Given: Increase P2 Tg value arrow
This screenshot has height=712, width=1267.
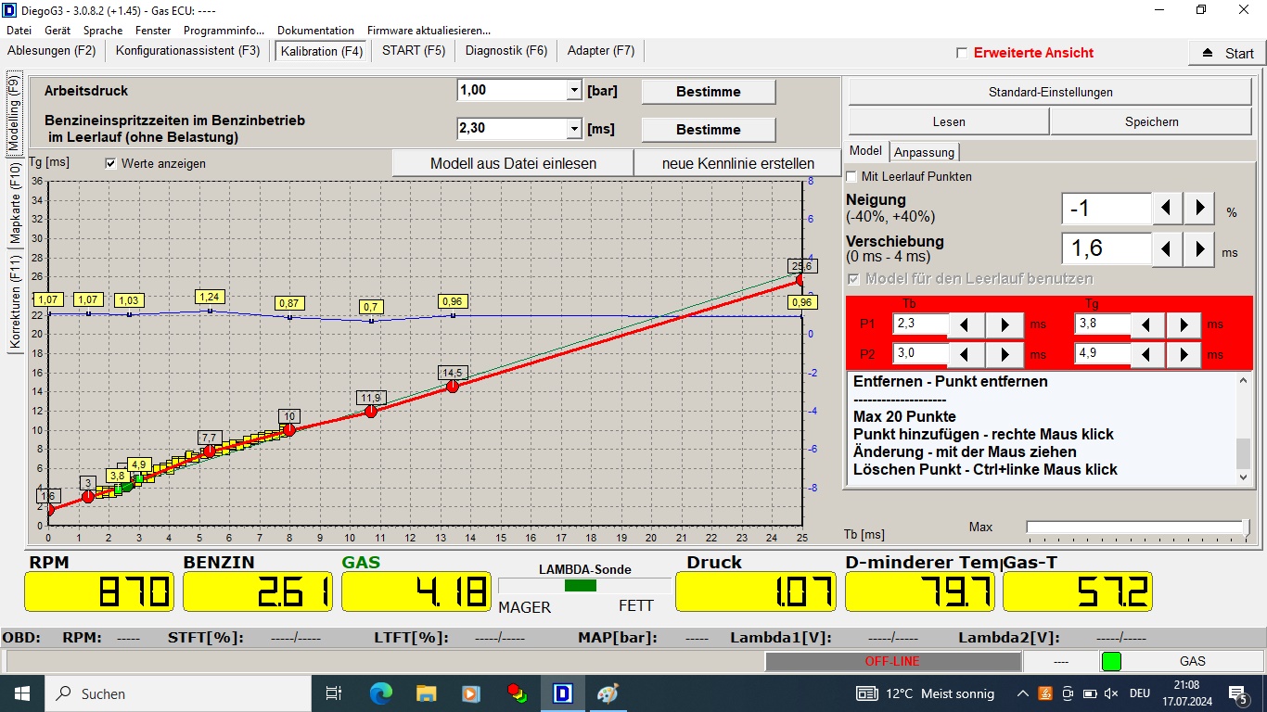Looking at the screenshot, I should 1184,354.
